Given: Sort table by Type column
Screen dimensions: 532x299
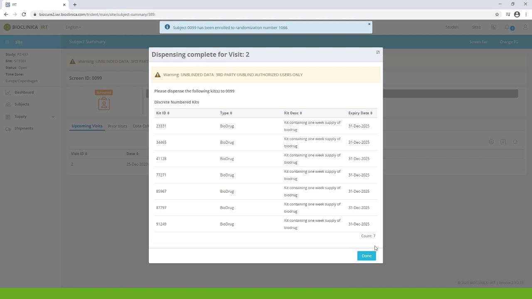Looking at the screenshot, I should 226,113.
